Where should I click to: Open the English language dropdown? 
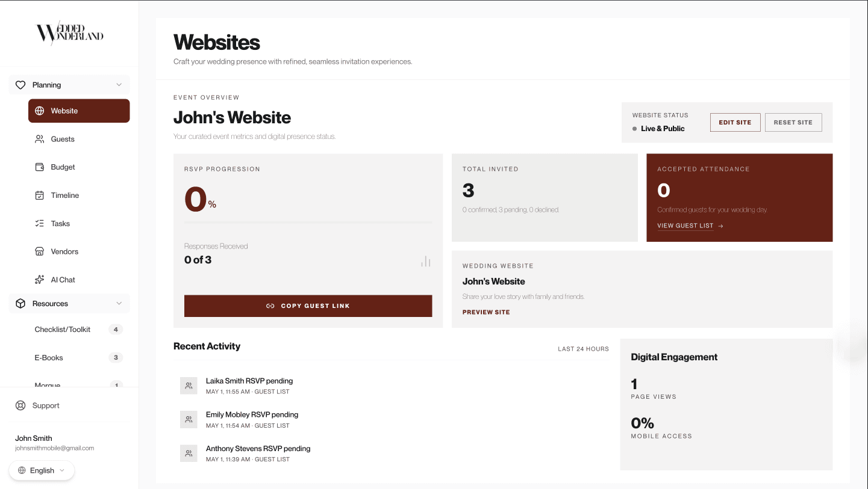[x=42, y=470]
